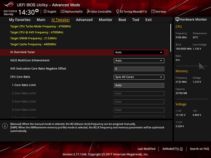Image resolution: width=211 pixels, height=158 pixels.
Task: Click 2-Core Ratio Limit input field
Action: [x=139, y=94]
